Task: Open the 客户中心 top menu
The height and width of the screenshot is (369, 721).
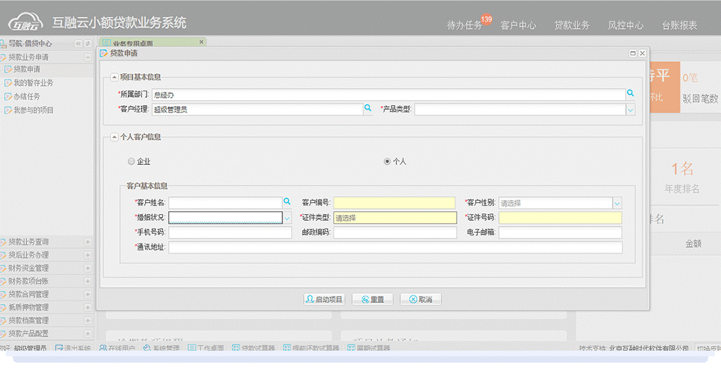Action: [518, 25]
